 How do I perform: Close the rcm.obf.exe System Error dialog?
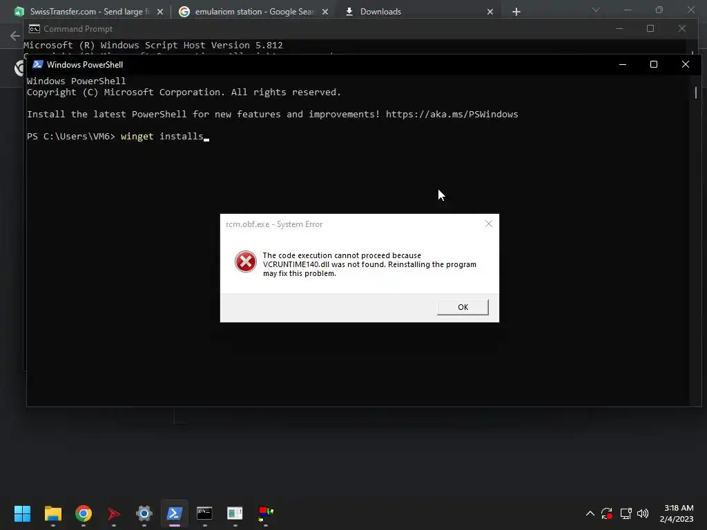pyautogui.click(x=488, y=224)
